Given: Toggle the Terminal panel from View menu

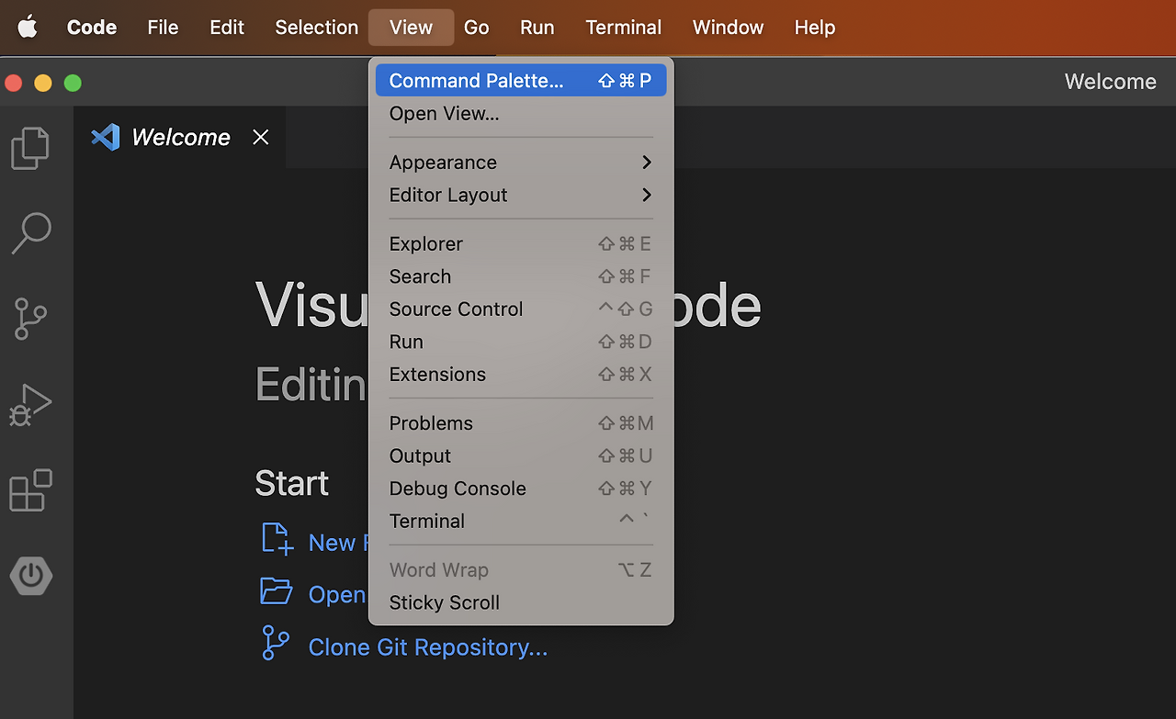Looking at the screenshot, I should (427, 521).
